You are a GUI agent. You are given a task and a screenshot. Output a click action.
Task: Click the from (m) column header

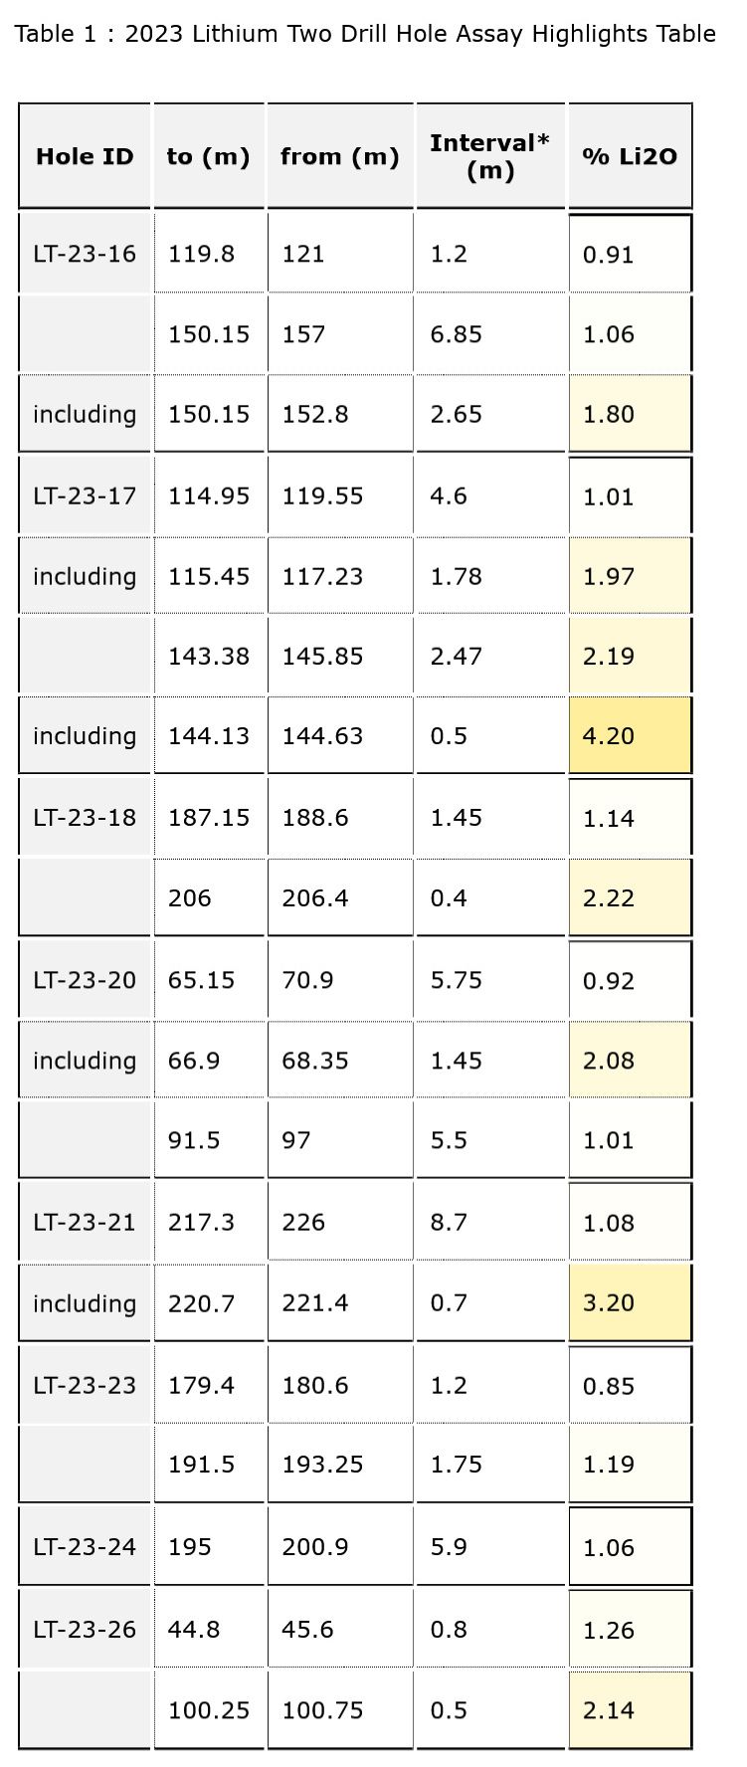(339, 156)
